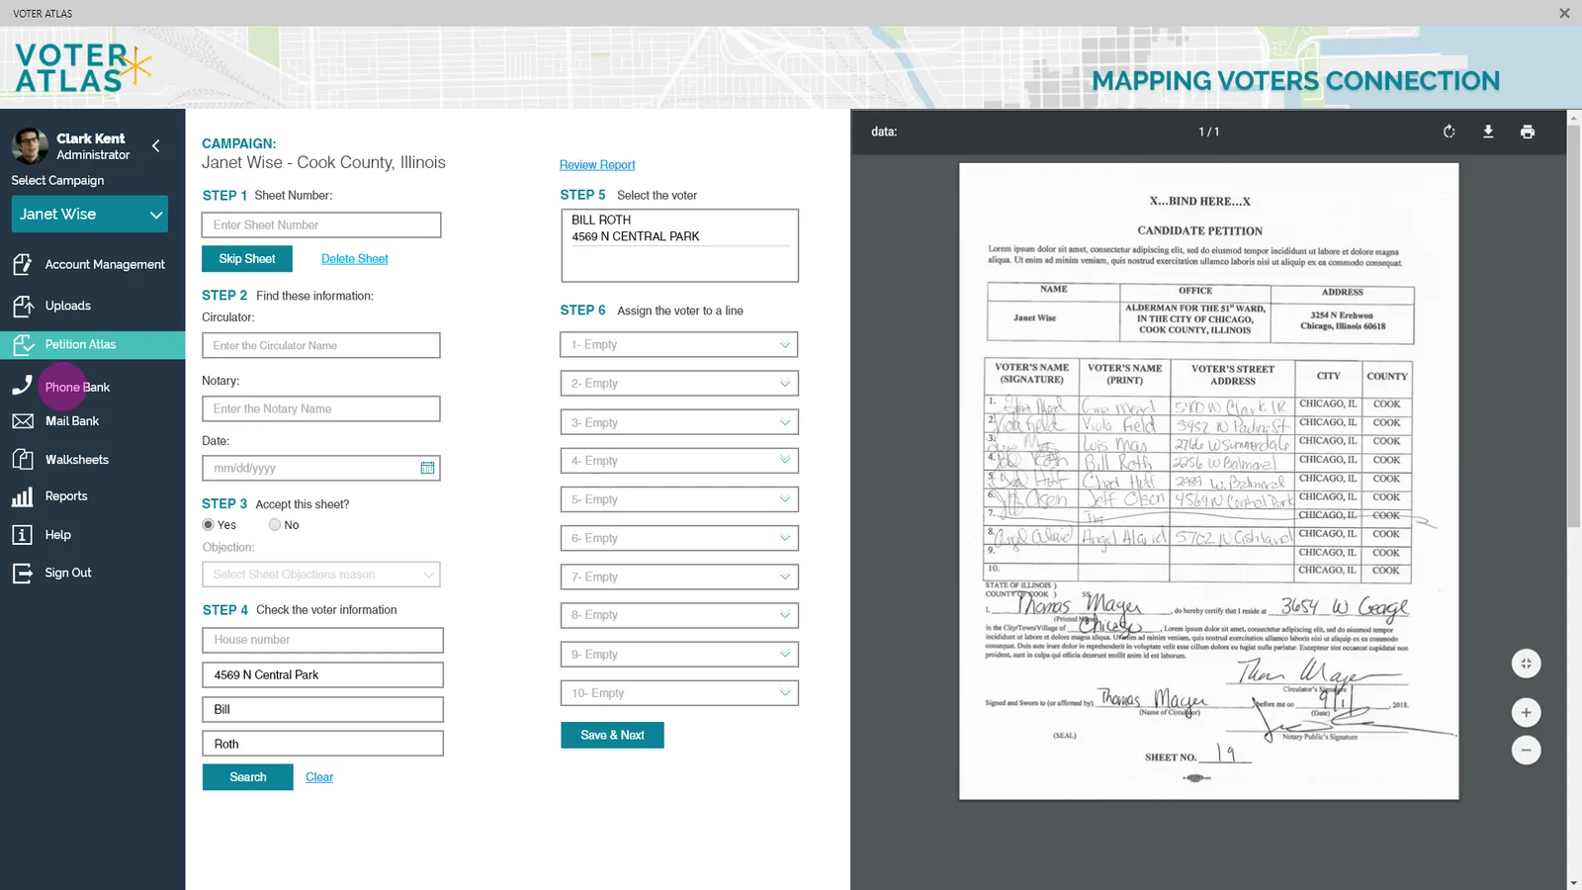1582x890 pixels.
Task: Open the line 1- Empty dropdown
Action: tap(679, 345)
